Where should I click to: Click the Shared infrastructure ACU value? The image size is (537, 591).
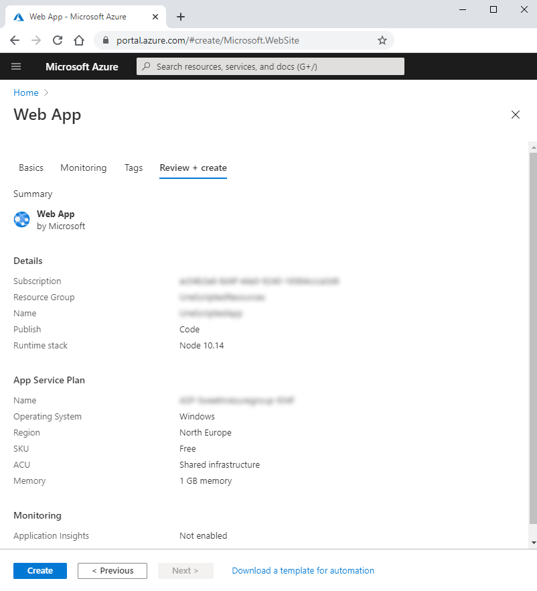pyautogui.click(x=220, y=465)
